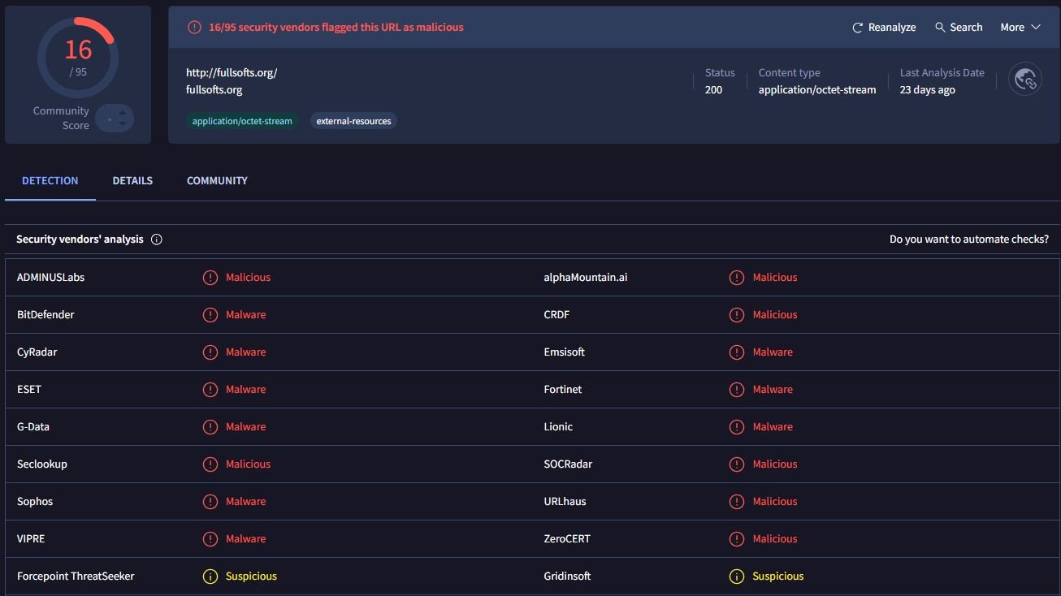Click the red alert icon in ADMINUSLabs row

click(x=210, y=278)
